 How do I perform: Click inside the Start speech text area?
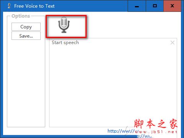[x=113, y=83]
